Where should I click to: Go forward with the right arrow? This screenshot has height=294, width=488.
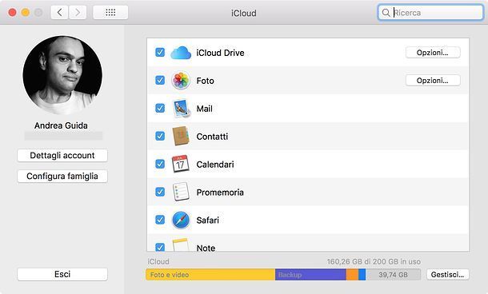point(78,13)
